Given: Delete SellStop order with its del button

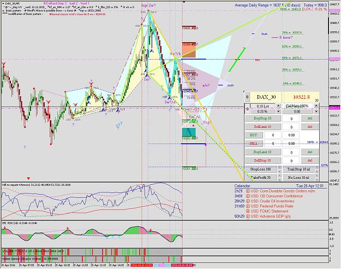Looking at the screenshot, I should click(310, 160).
